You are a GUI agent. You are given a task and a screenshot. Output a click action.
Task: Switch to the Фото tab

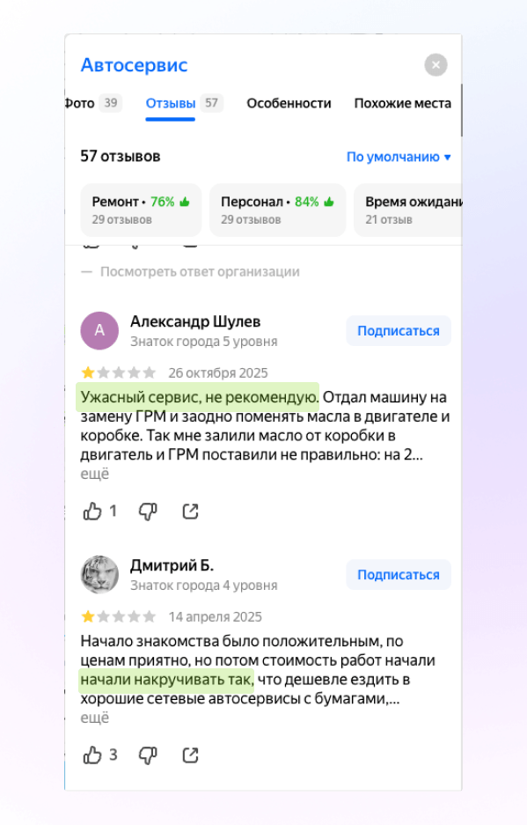tap(93, 103)
